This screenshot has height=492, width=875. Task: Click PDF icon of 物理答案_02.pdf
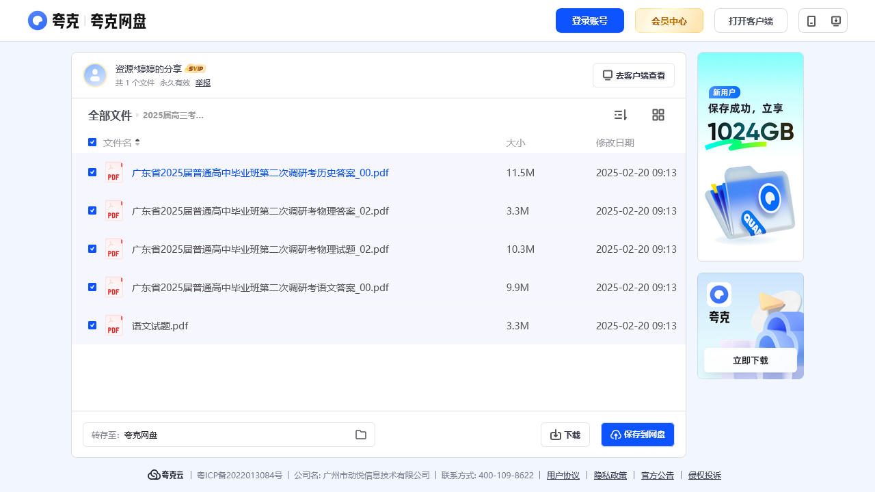pos(114,210)
